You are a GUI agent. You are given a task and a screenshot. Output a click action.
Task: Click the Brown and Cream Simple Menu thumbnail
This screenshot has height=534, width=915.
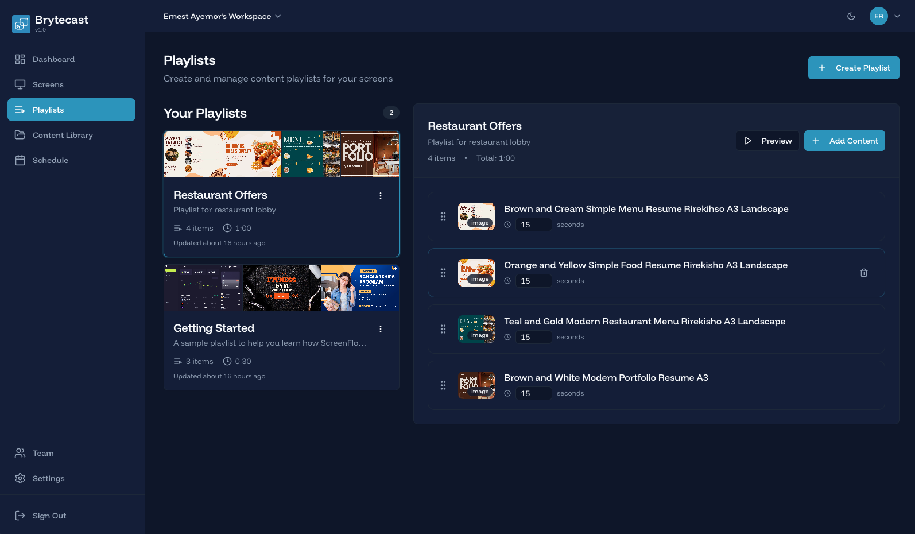[476, 216]
